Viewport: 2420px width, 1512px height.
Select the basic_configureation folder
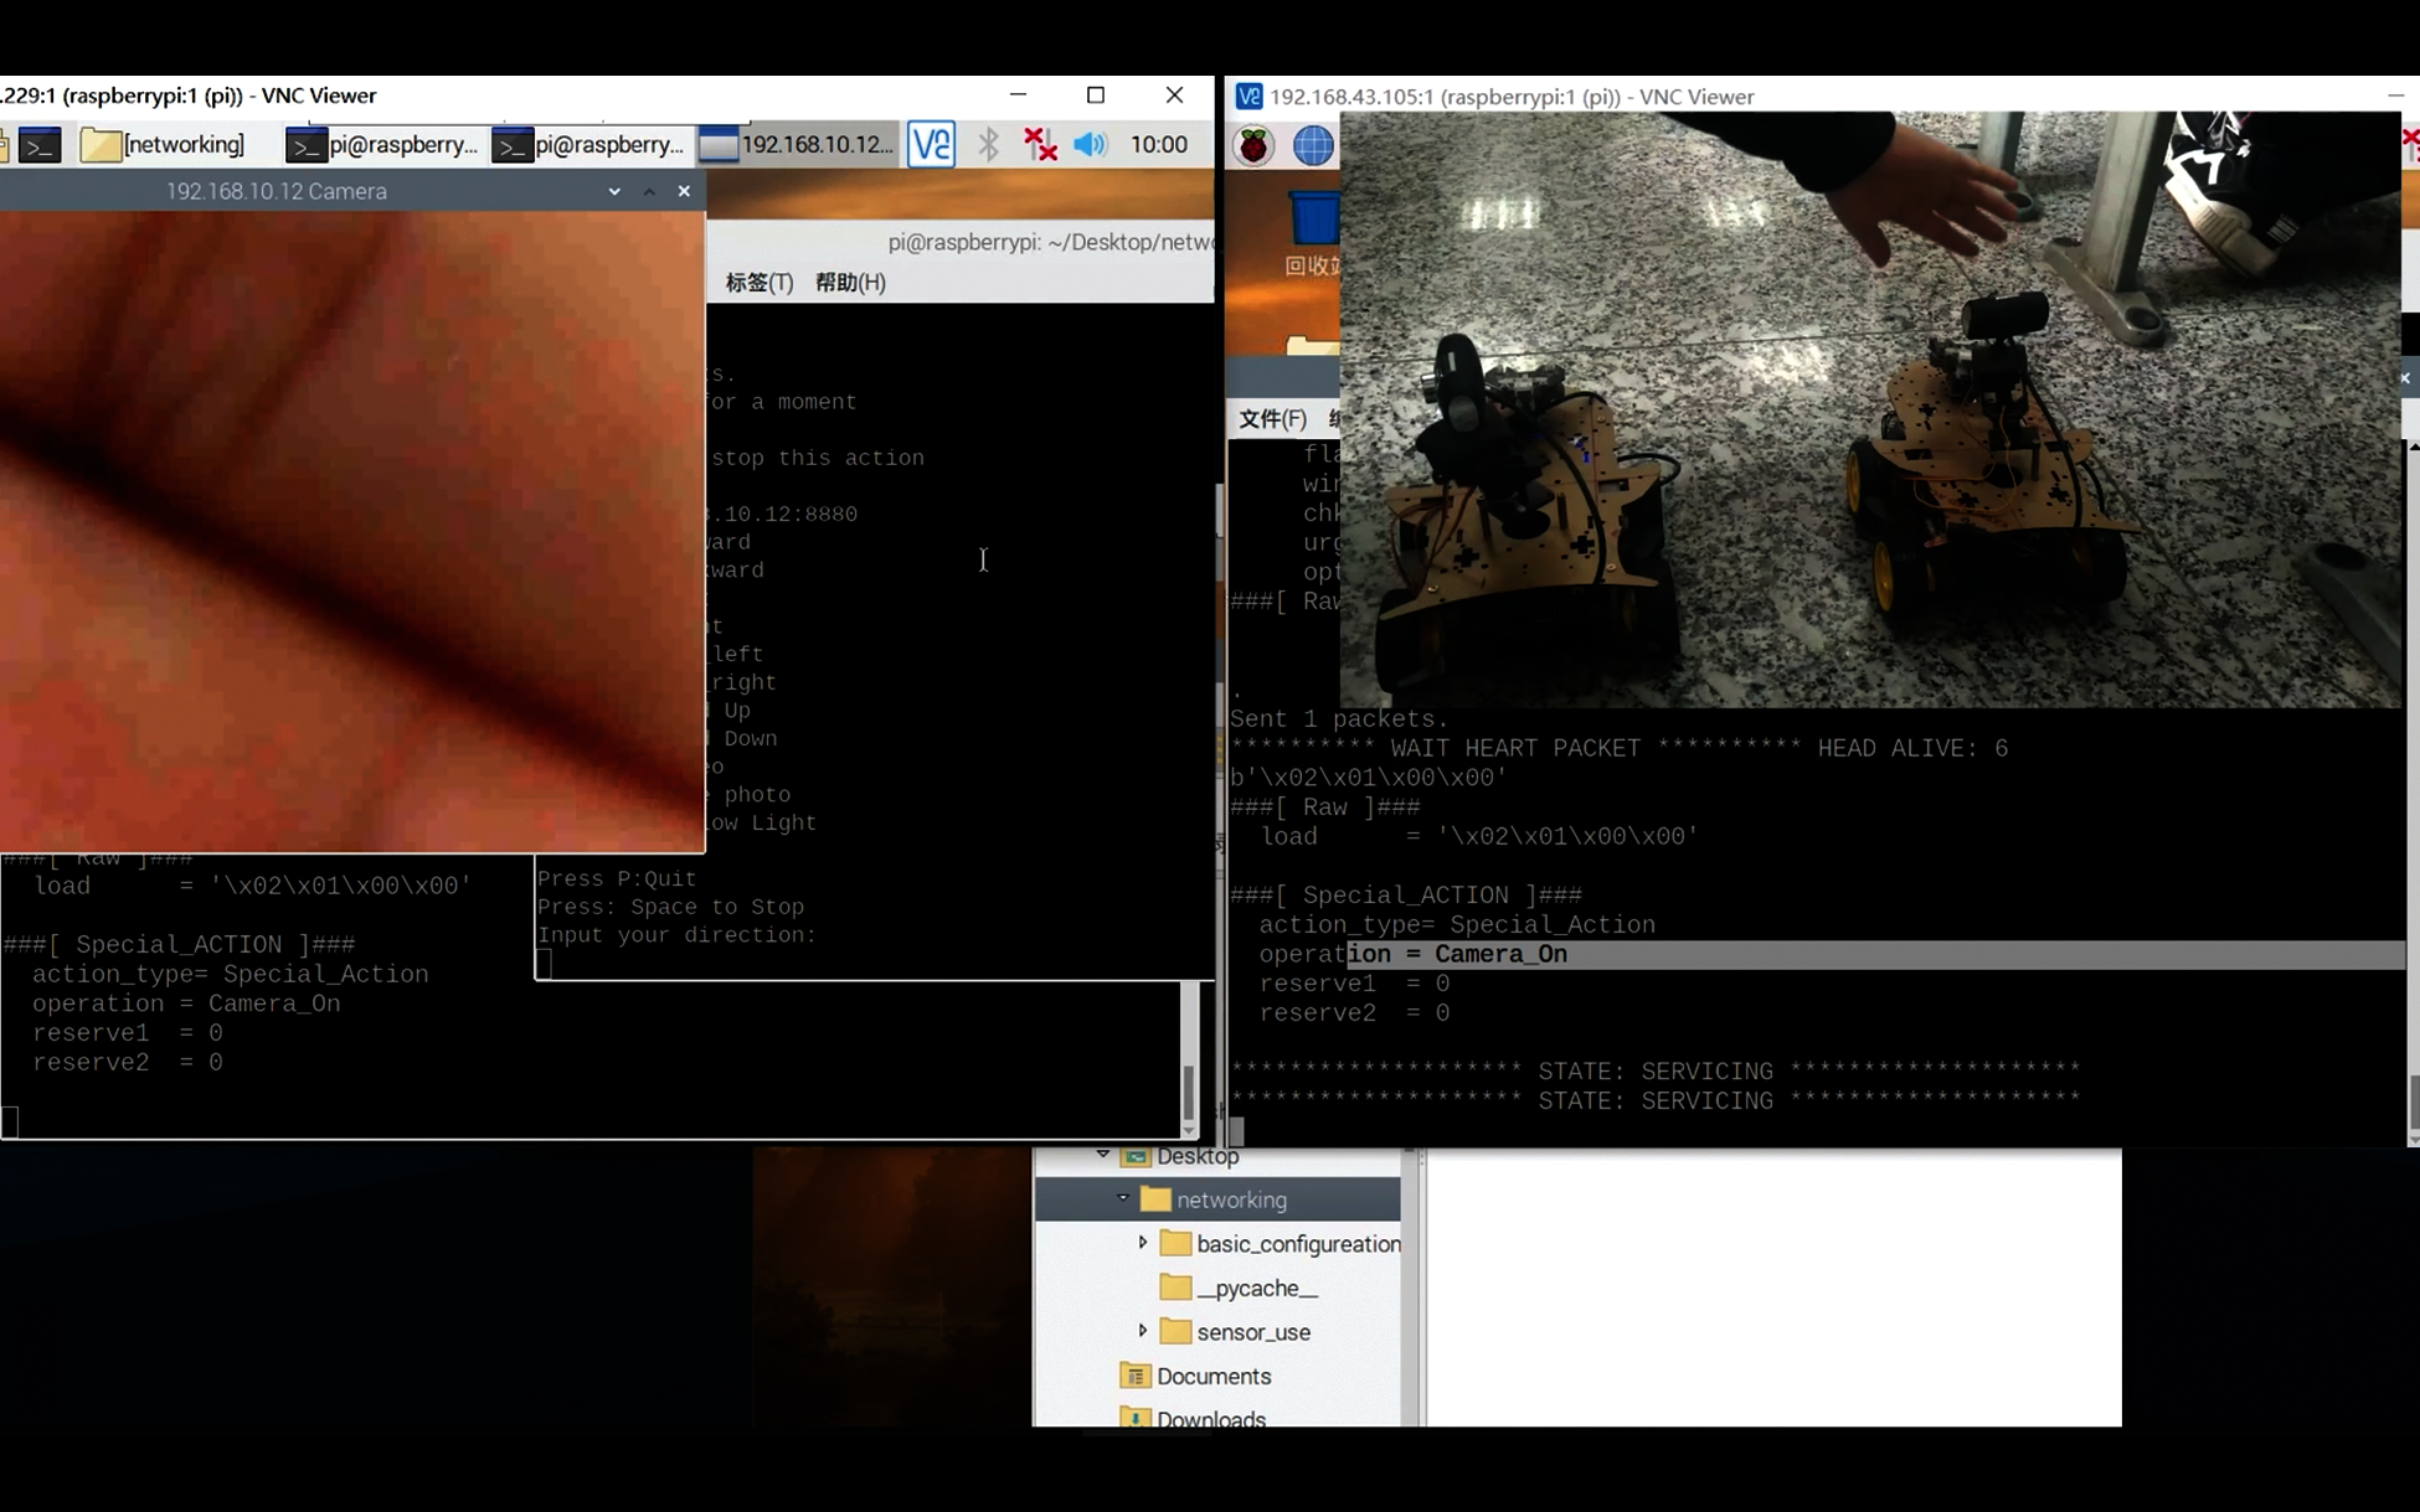click(x=1281, y=1244)
